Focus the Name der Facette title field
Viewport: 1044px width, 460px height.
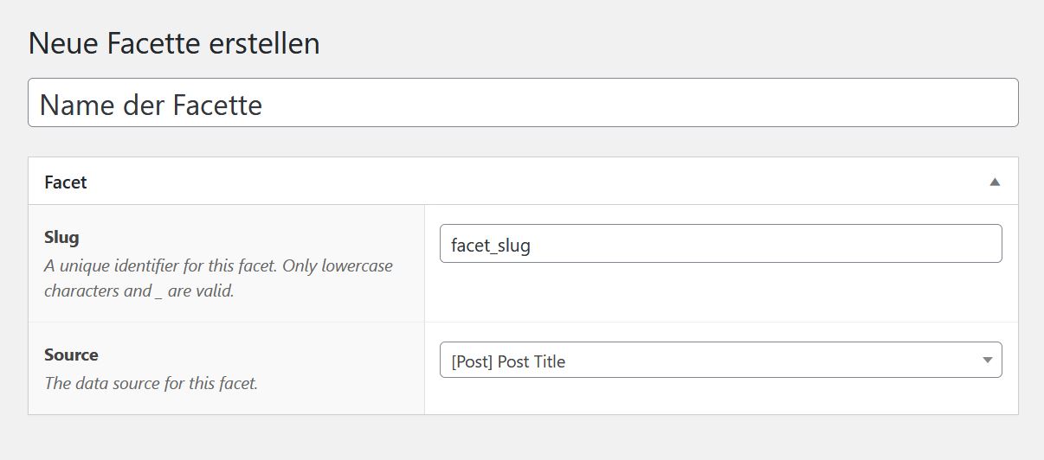pos(523,103)
